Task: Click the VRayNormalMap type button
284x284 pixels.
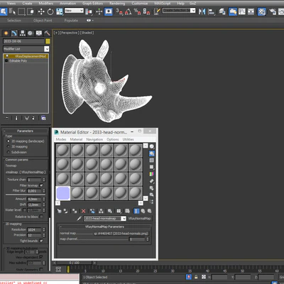Action: (x=139, y=219)
